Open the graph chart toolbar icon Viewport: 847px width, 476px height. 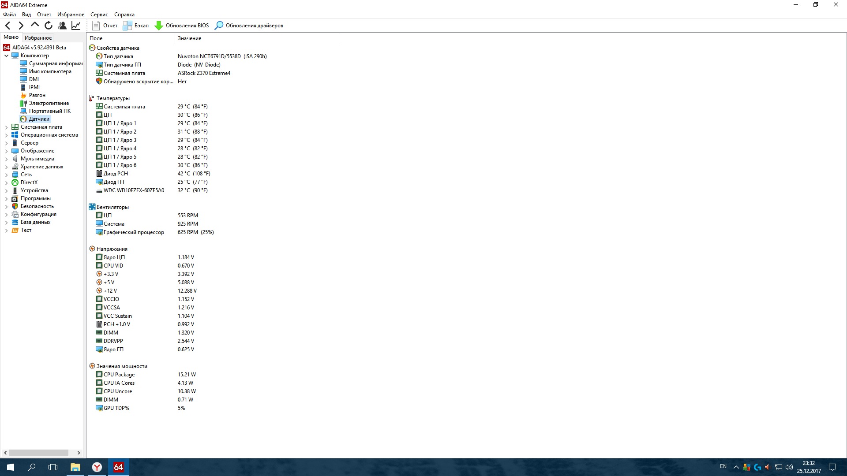point(76,26)
